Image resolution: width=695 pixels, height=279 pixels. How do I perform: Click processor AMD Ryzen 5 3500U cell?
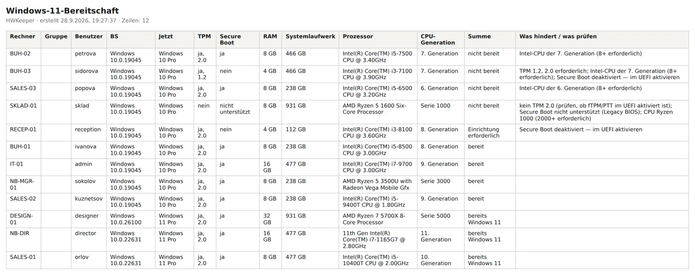[377, 185]
